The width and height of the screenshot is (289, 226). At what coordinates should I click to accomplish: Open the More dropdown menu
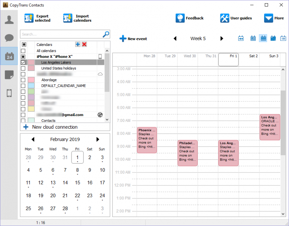pyautogui.click(x=274, y=18)
